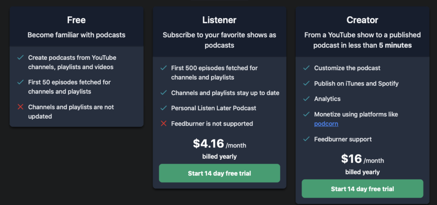This screenshot has width=437, height=205.
Task: Click the Listener plan title
Action: [x=219, y=20]
